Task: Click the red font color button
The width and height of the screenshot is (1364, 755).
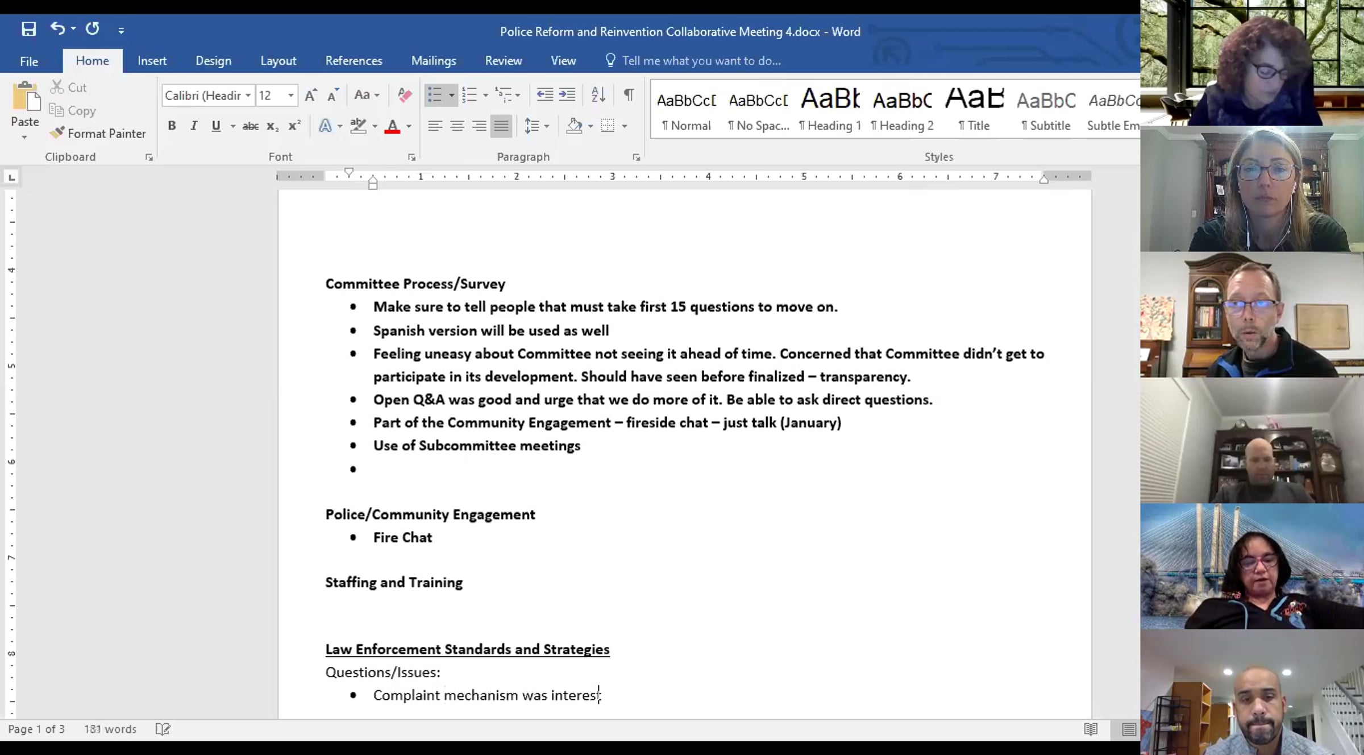Action: [x=392, y=126]
